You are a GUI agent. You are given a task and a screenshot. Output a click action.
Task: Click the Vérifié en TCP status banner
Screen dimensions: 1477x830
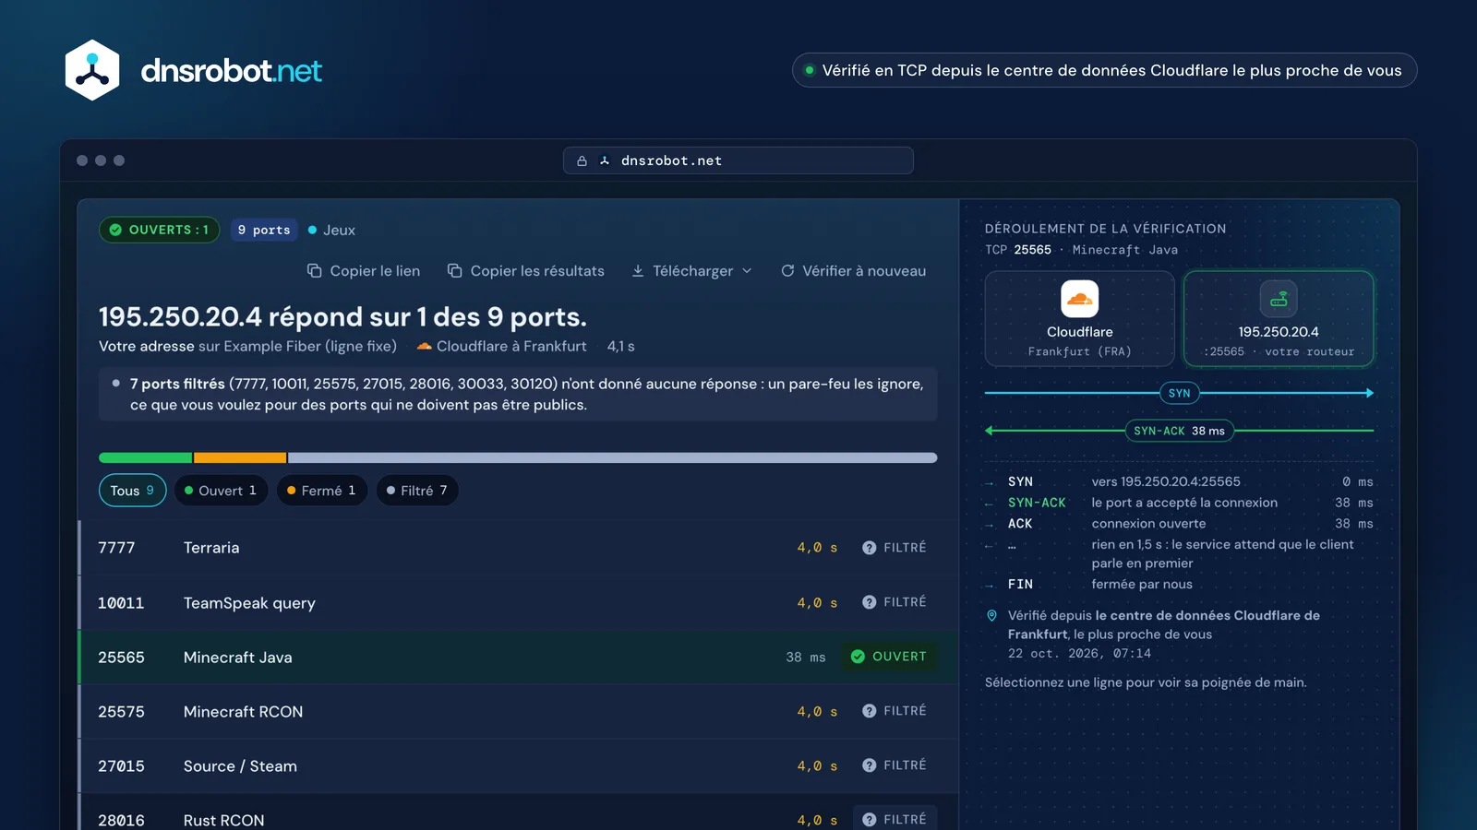1104,70
